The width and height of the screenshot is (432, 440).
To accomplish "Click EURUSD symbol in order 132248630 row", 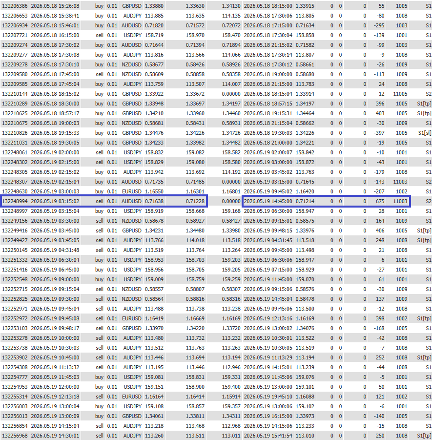I will point(132,191).
